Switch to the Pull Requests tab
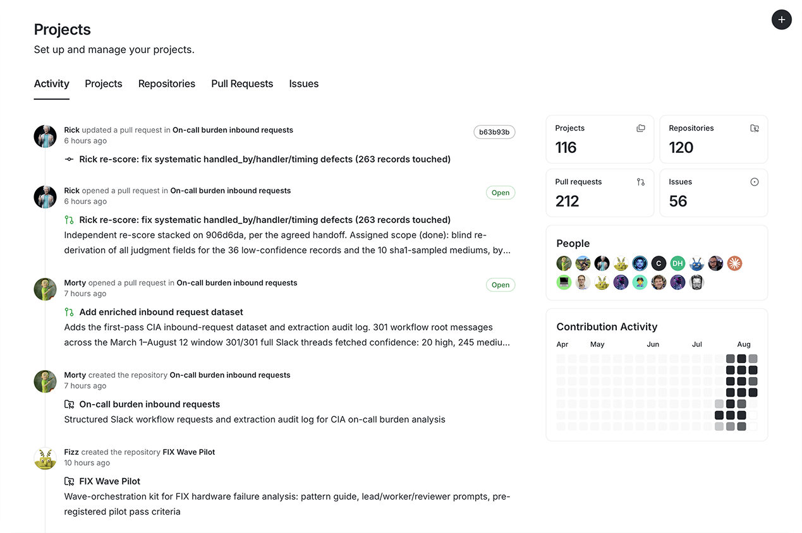This screenshot has width=802, height=533. (x=242, y=84)
